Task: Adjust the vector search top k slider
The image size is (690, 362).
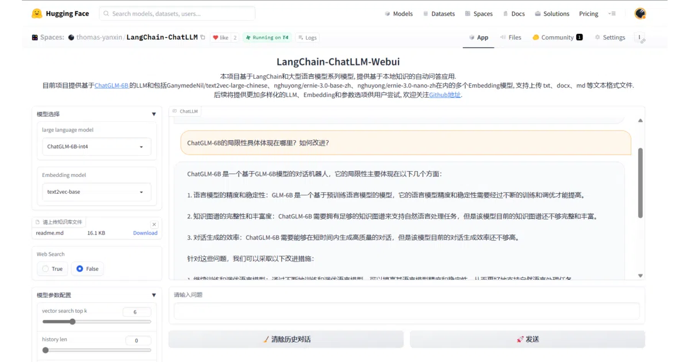Action: 97,322
